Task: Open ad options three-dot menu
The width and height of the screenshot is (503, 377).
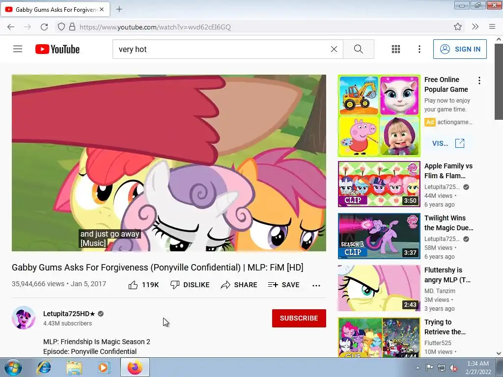Action: point(479,81)
